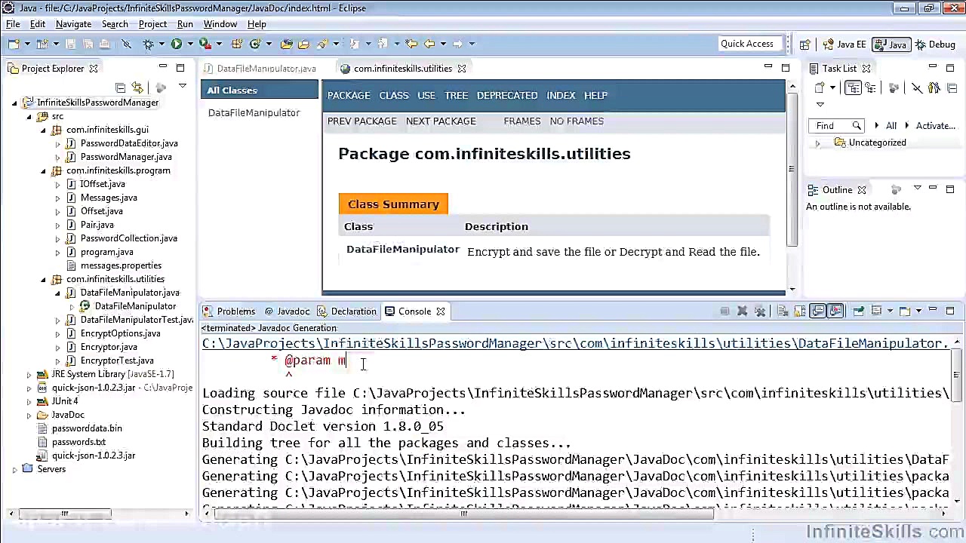Open the Window menu
Image resolution: width=966 pixels, height=543 pixels.
click(x=220, y=24)
